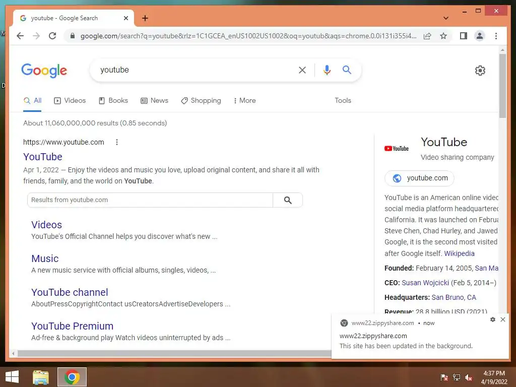The height and width of the screenshot is (387, 516).
Task: Open the Videos sitelink
Action: point(46,225)
